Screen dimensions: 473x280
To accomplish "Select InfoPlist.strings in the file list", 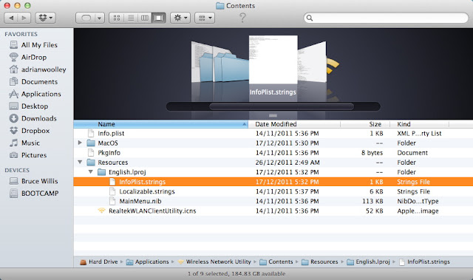I will tap(273, 182).
